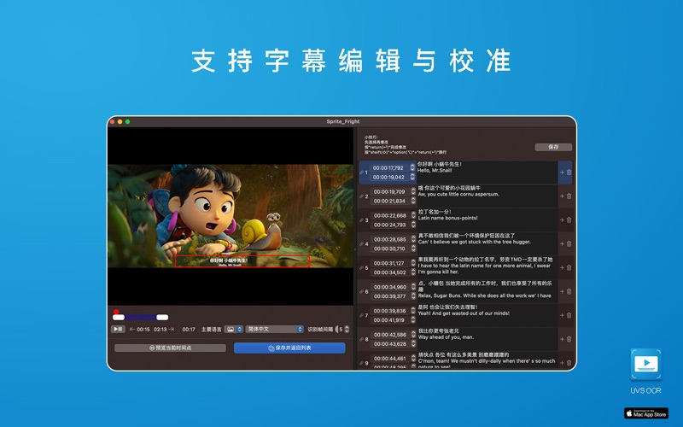Click 保存并返回列表 button

click(x=289, y=348)
